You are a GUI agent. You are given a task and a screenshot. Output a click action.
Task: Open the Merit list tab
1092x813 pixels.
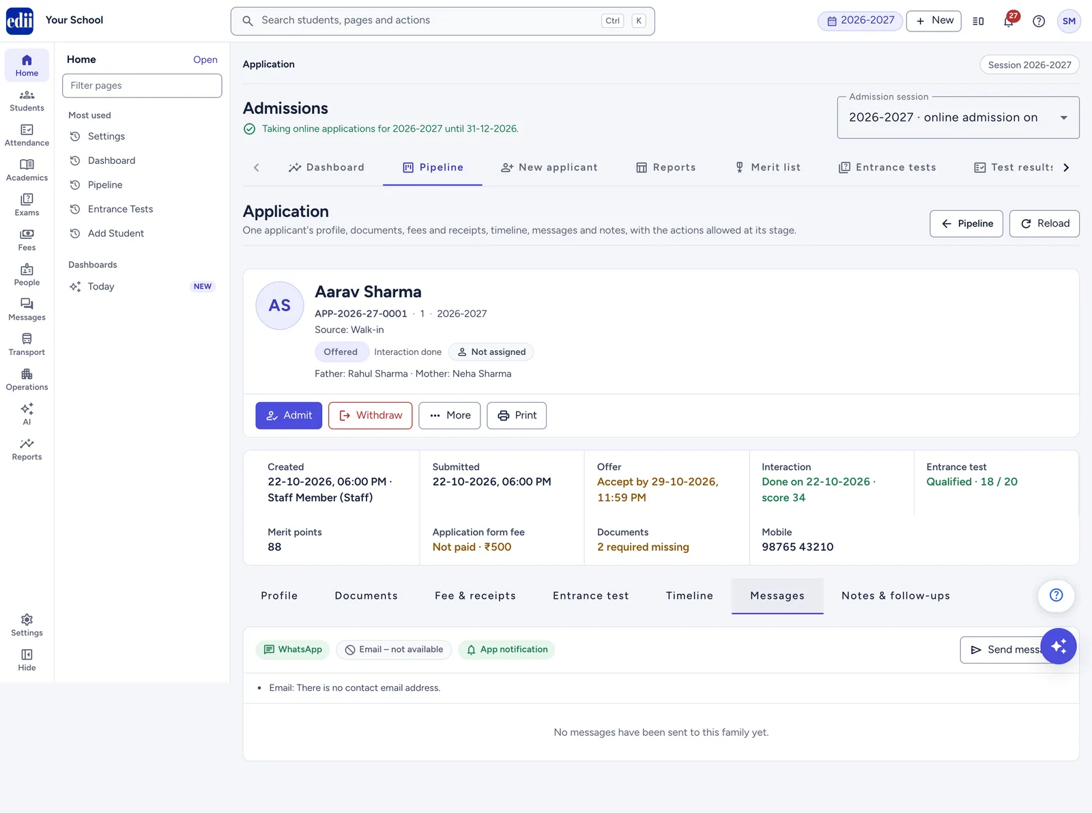point(767,167)
